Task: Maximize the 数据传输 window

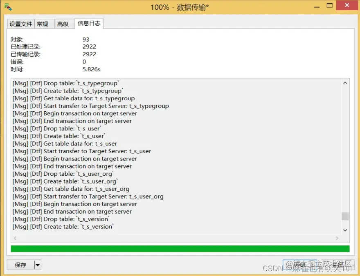Action: tap(330, 6)
